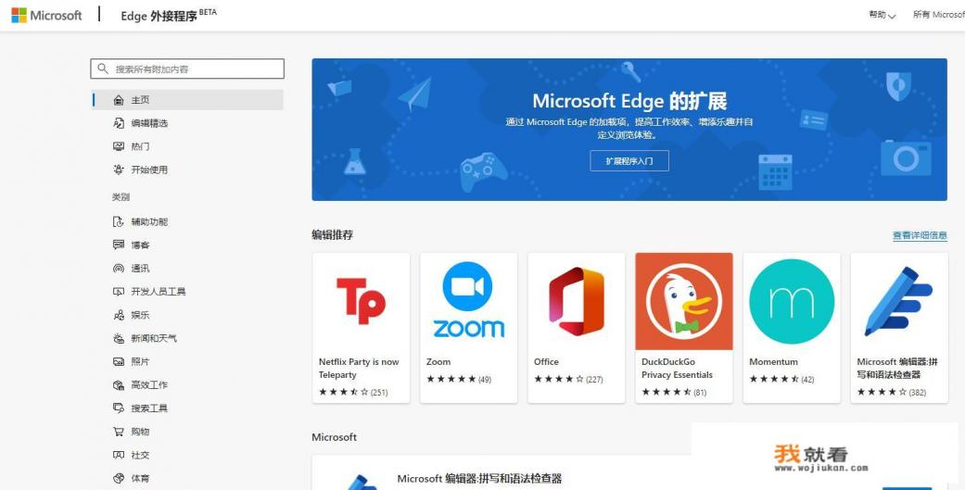Select 编辑精选 in the sidebar

coord(149,123)
